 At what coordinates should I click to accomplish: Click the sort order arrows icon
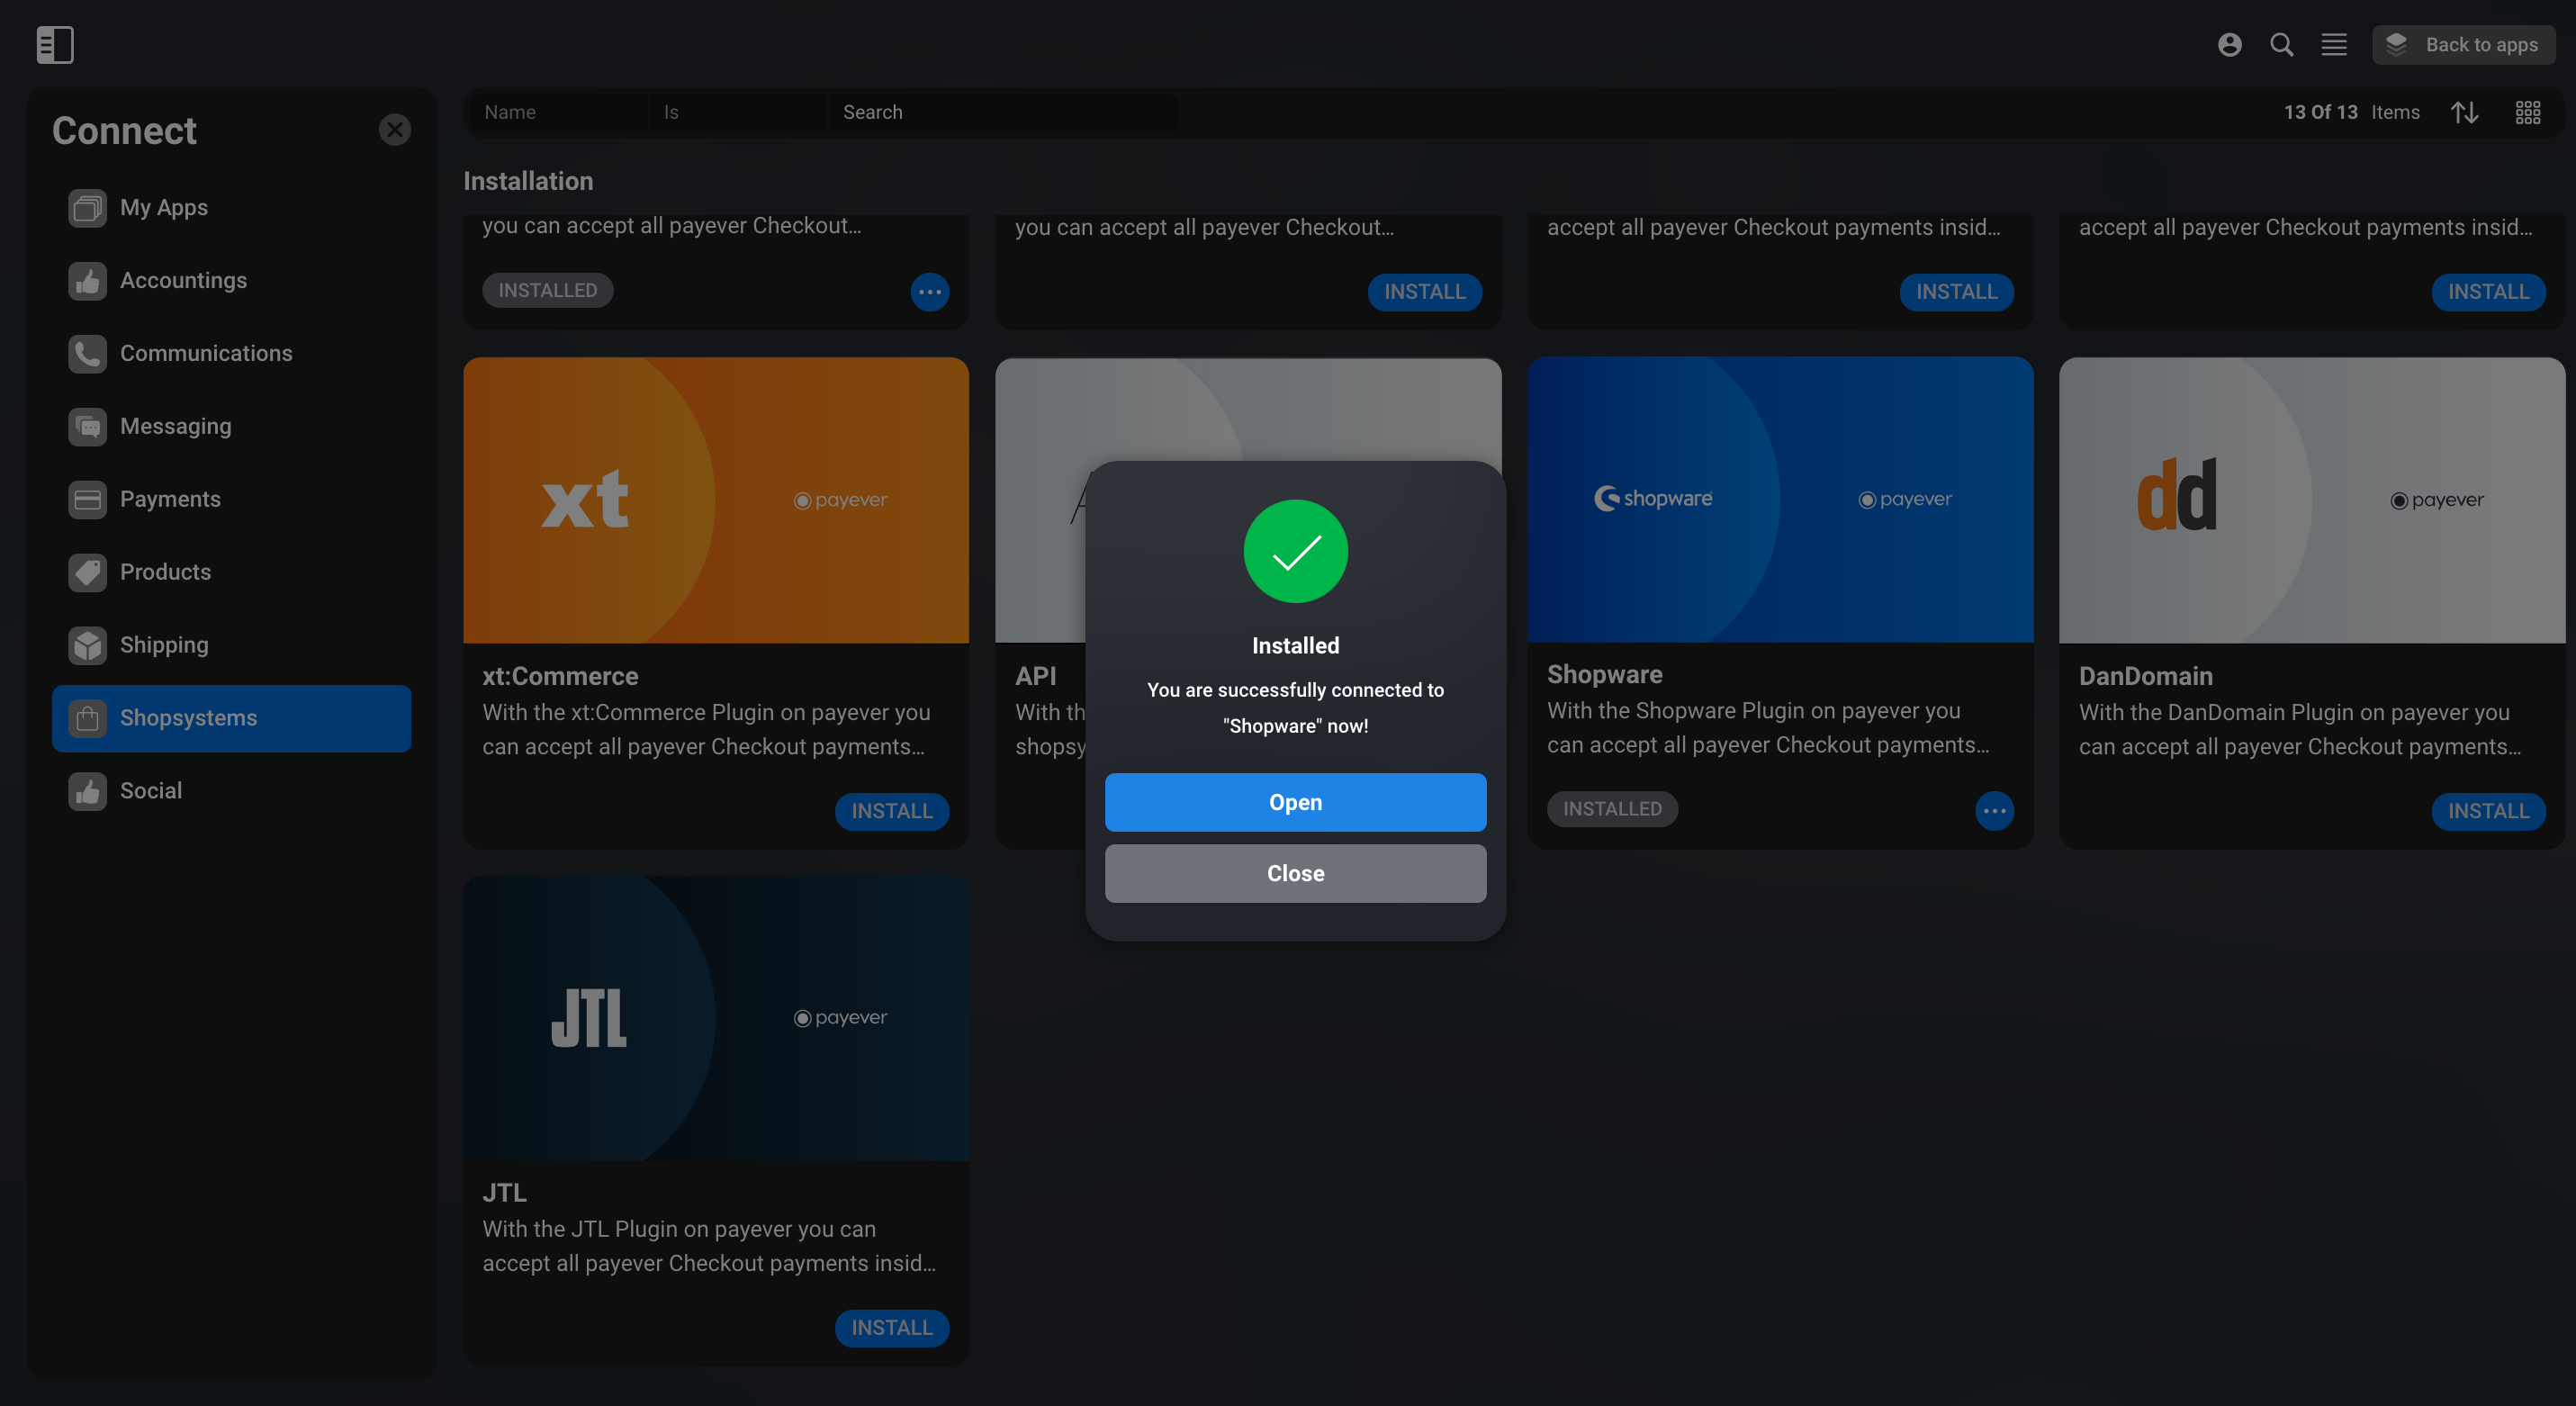tap(2464, 112)
